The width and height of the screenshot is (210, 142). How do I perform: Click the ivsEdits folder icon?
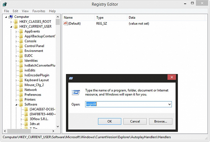(x=21, y=70)
